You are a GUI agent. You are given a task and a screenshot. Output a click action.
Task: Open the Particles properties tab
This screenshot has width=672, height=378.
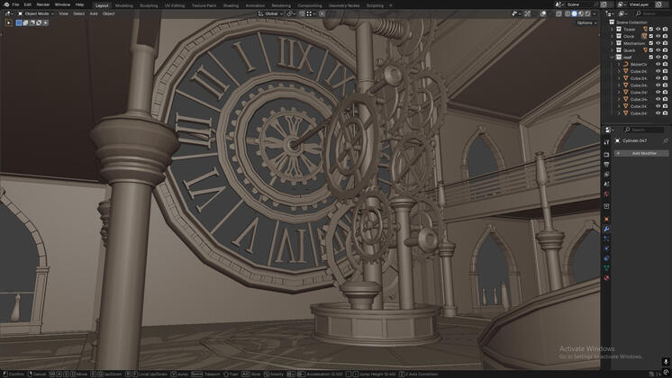[606, 238]
